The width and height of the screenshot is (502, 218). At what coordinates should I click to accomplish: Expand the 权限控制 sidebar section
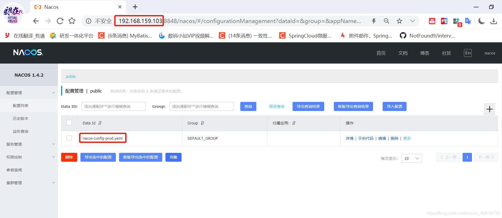29,157
